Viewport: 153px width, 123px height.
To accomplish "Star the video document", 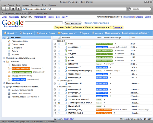I will pyautogui.click(x=59, y=44).
